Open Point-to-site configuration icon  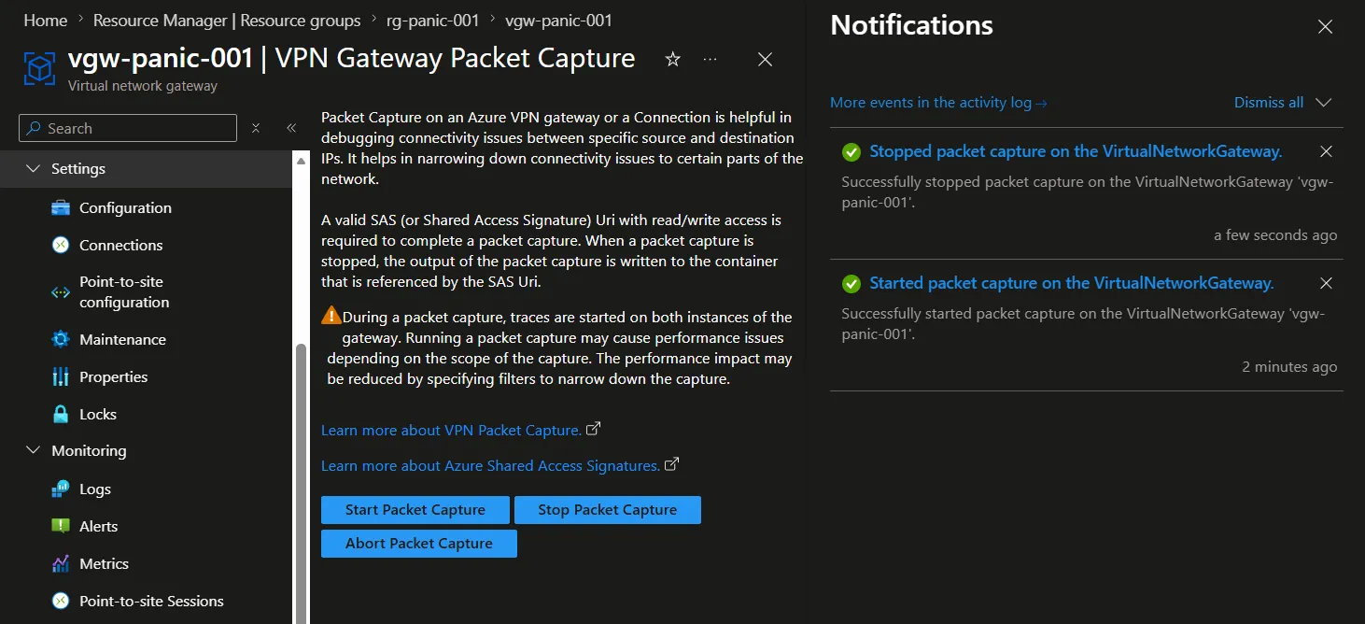point(61,291)
